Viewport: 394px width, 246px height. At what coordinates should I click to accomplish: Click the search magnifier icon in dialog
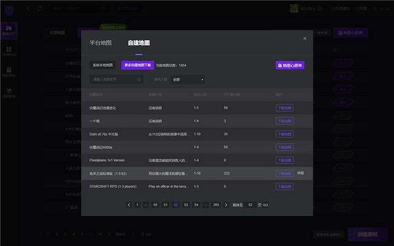139,79
